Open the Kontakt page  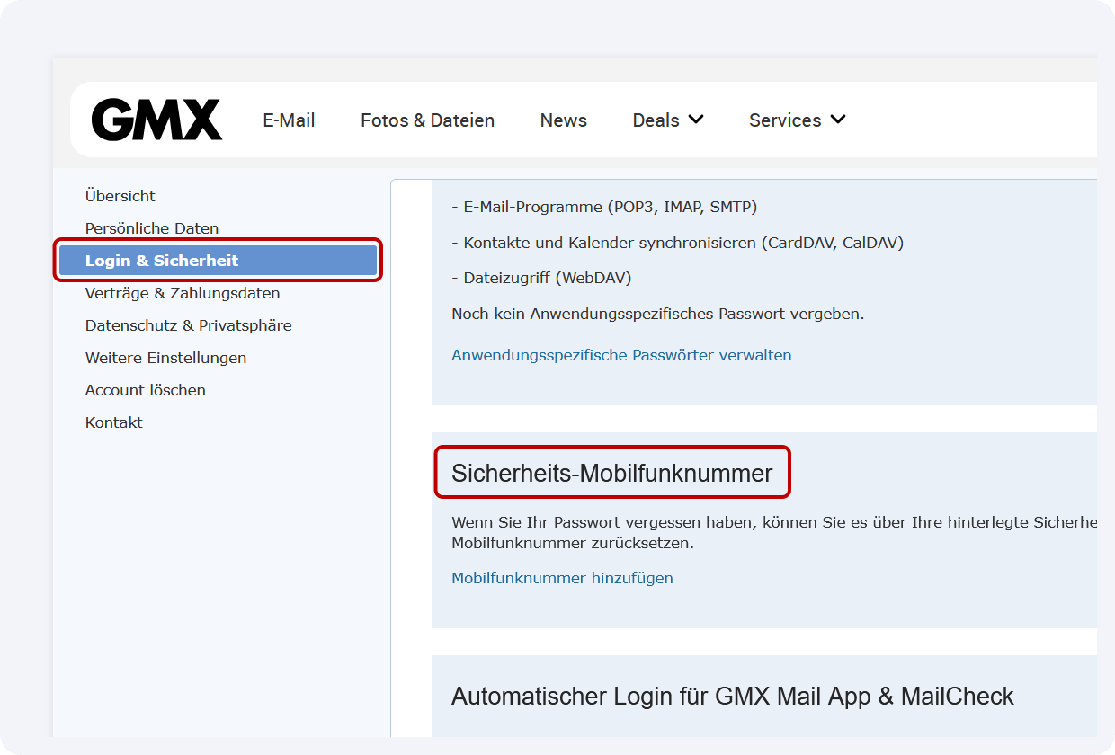[114, 422]
